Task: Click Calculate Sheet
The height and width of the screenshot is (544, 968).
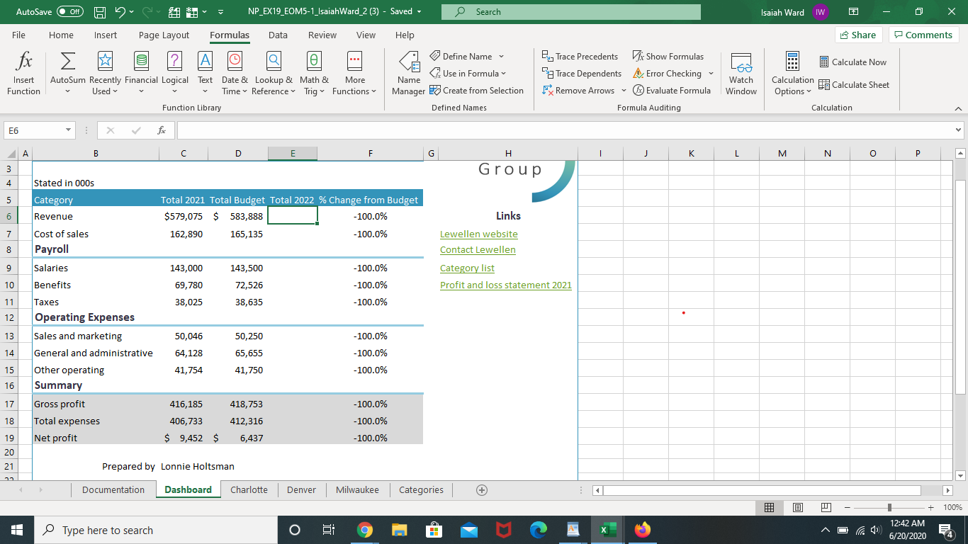Action: click(854, 84)
